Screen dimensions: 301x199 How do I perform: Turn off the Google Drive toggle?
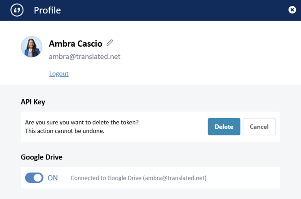[34, 177]
